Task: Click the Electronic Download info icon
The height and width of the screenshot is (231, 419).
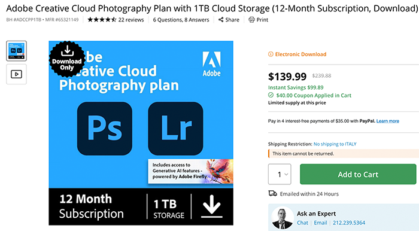Action: pyautogui.click(x=271, y=54)
